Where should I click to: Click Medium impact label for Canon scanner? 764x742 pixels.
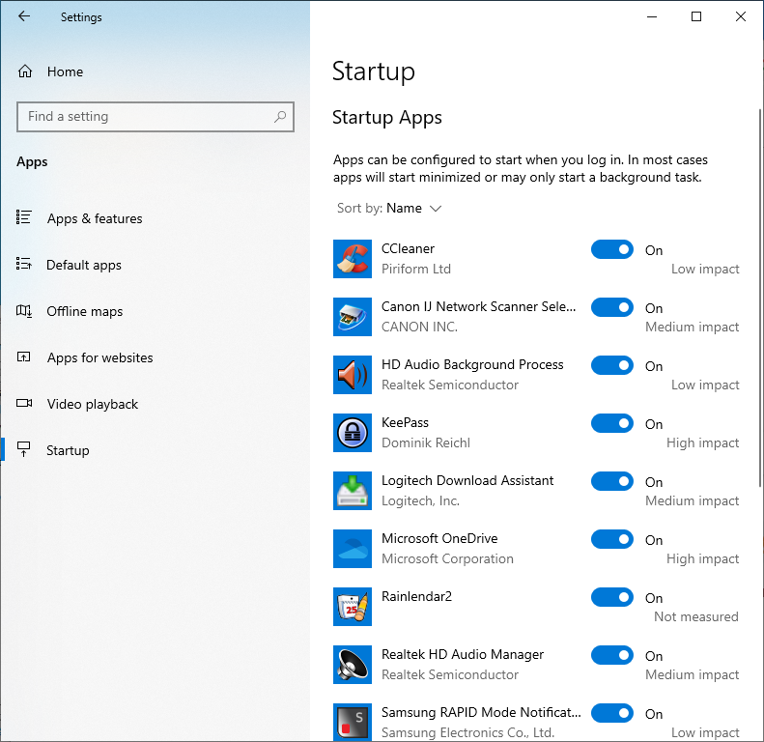(x=692, y=328)
